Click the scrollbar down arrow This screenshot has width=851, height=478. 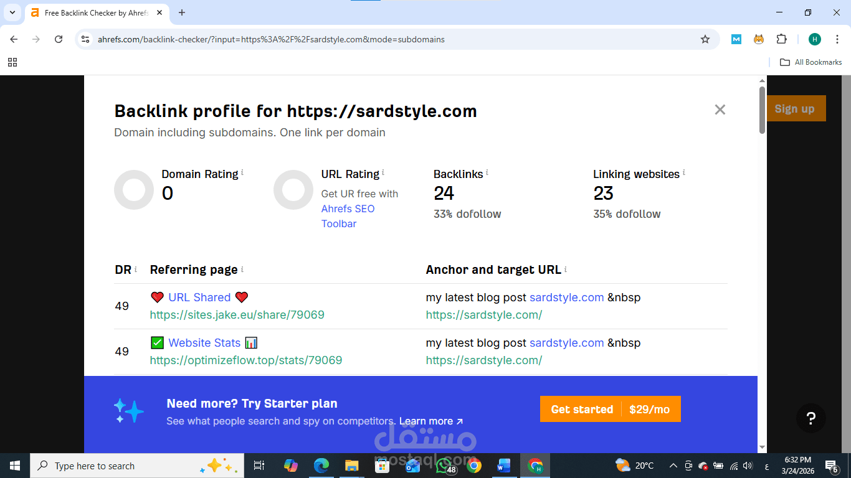point(762,448)
